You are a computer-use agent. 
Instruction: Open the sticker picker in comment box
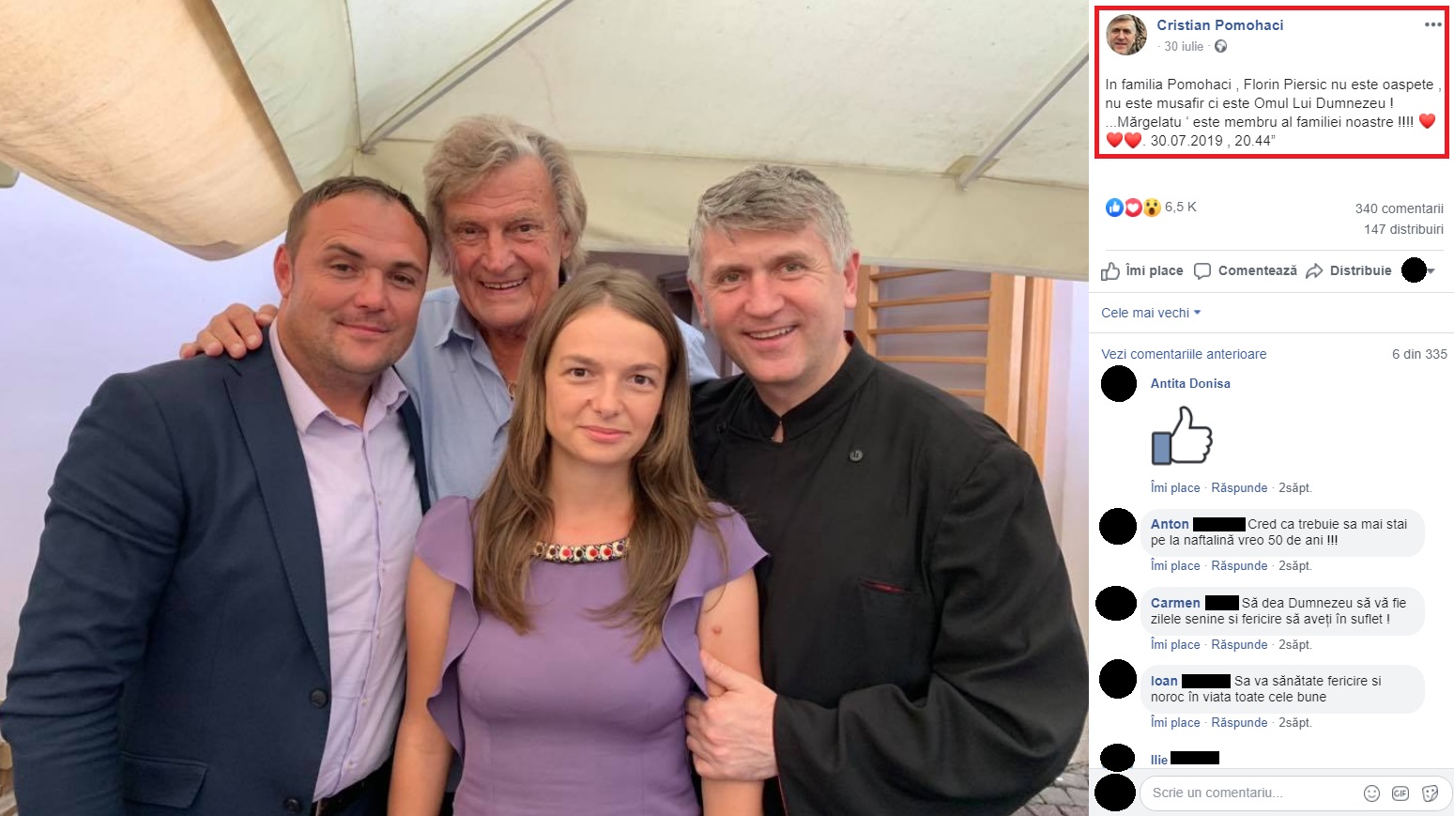click(x=1431, y=793)
